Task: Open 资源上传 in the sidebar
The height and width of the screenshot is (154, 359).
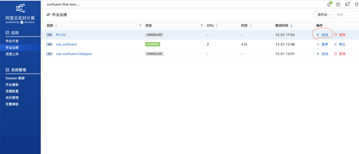Action: [x=12, y=54]
